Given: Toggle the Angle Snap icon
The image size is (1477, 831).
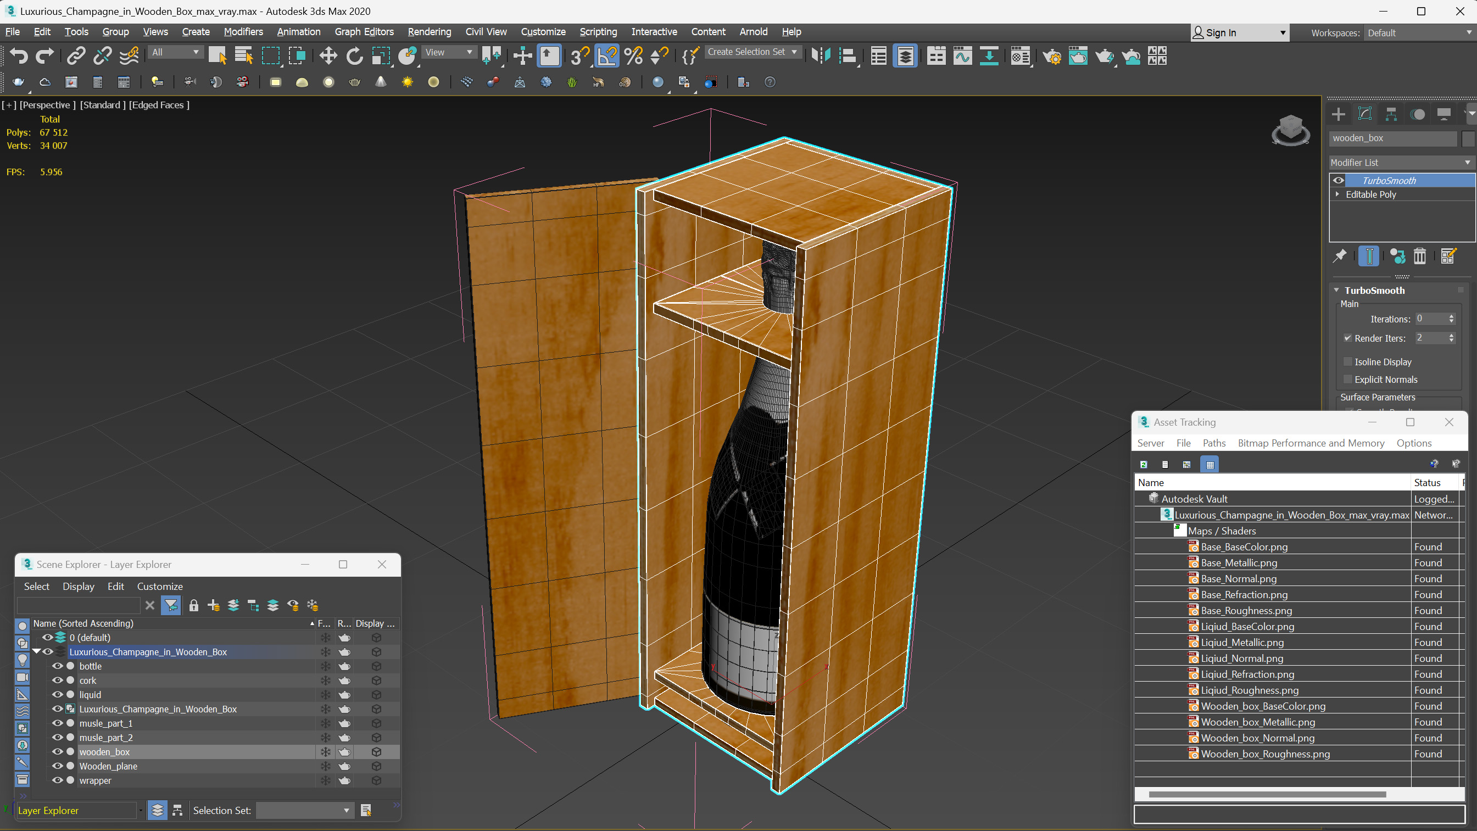Looking at the screenshot, I should [607, 55].
